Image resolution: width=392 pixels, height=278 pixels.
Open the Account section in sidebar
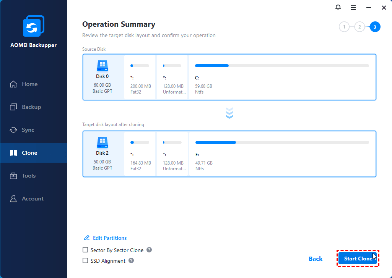click(x=33, y=199)
